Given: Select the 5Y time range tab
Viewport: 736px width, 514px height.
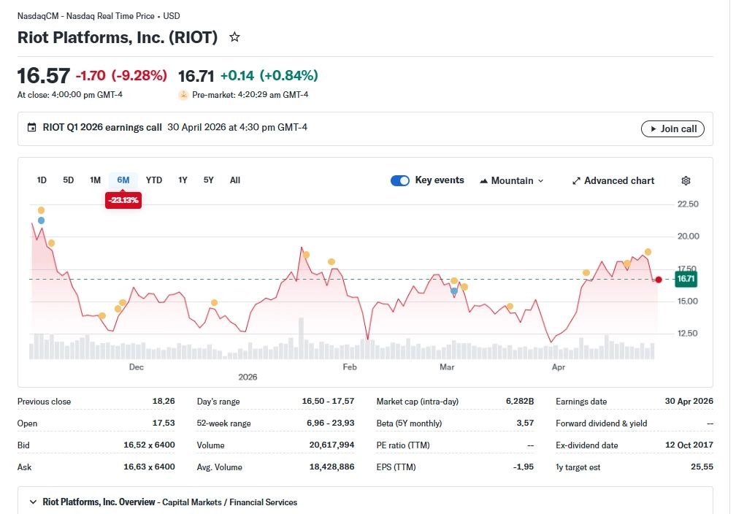Looking at the screenshot, I should click(x=208, y=180).
